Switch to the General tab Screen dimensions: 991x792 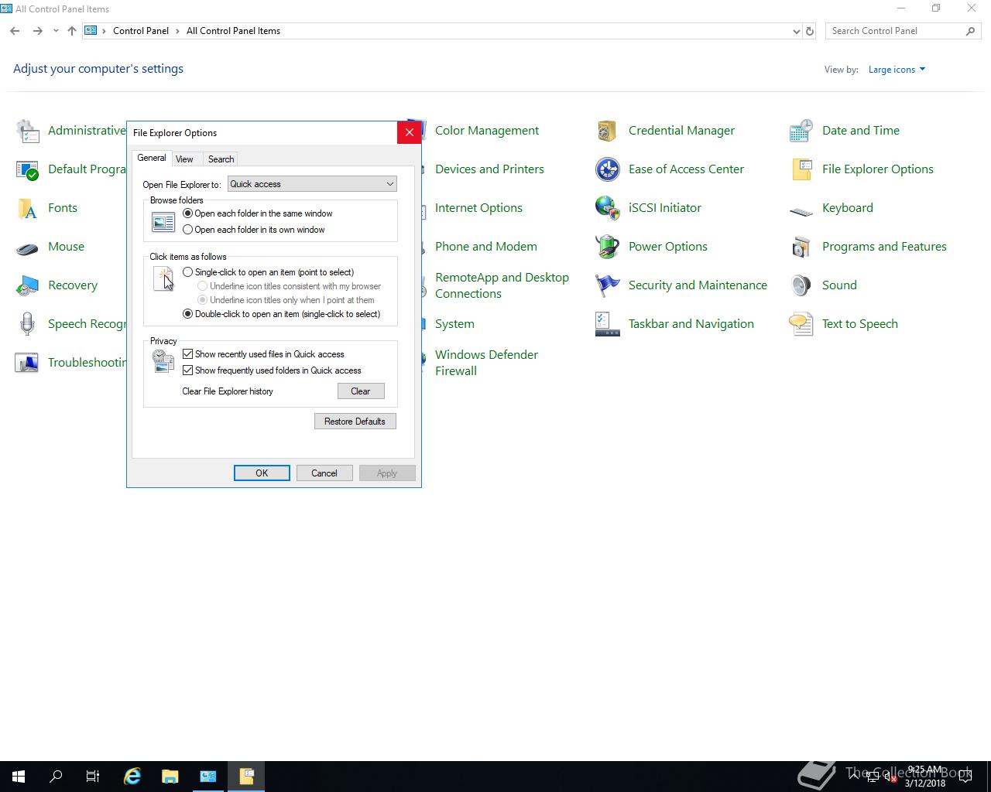coord(152,158)
